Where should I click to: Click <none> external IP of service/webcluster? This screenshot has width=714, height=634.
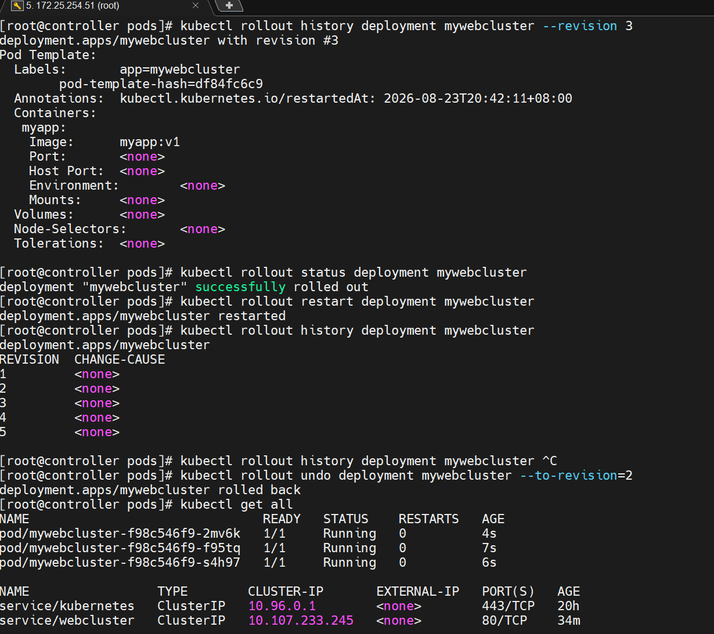(399, 621)
